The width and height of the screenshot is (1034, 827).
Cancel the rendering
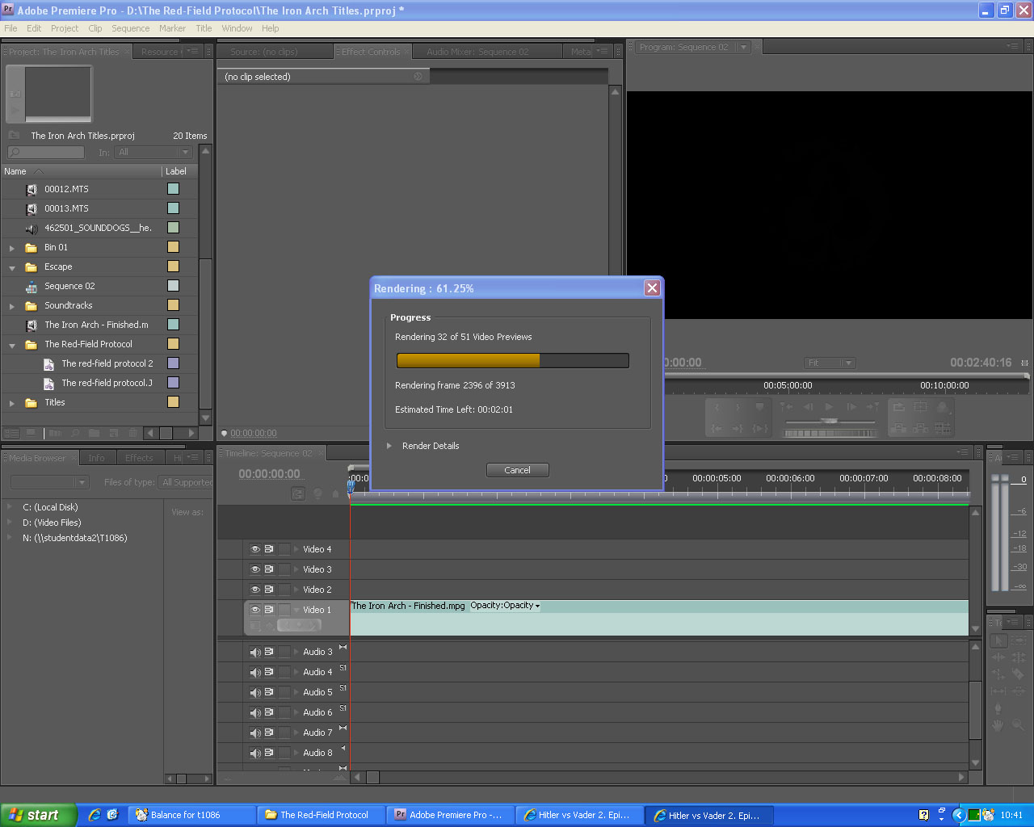click(518, 470)
